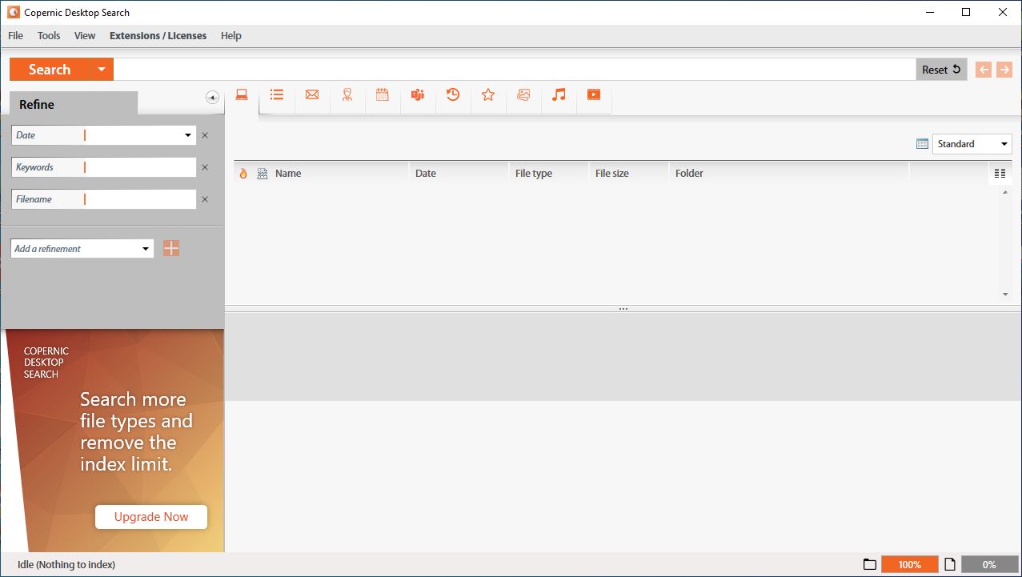Click the folder icon in status bar

click(870, 564)
